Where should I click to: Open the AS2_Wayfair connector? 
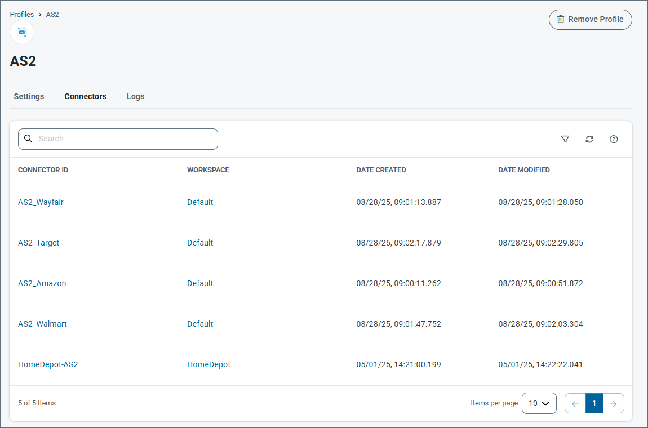[x=41, y=202]
